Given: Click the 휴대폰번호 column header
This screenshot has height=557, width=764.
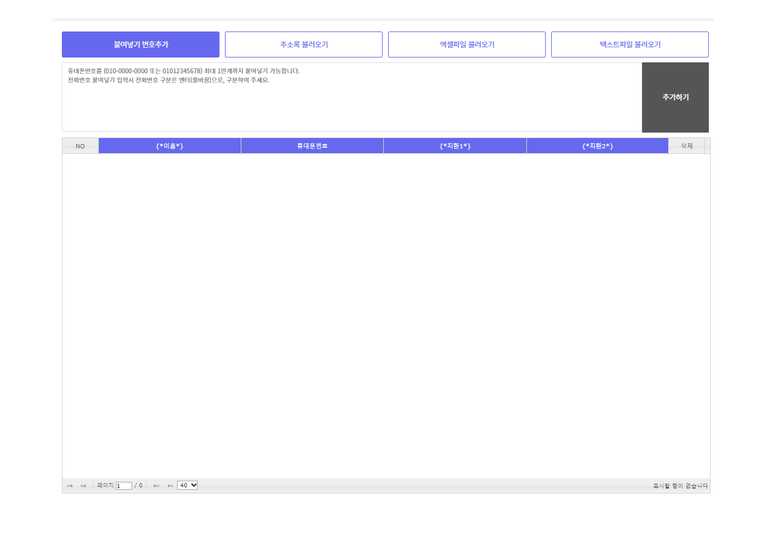Looking at the screenshot, I should tap(312, 146).
